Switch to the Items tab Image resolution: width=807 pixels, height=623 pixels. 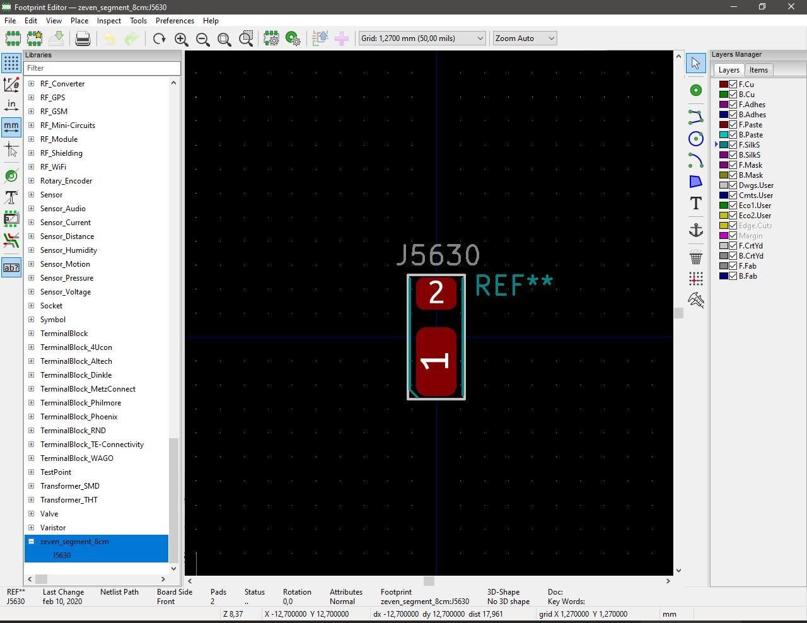[758, 69]
